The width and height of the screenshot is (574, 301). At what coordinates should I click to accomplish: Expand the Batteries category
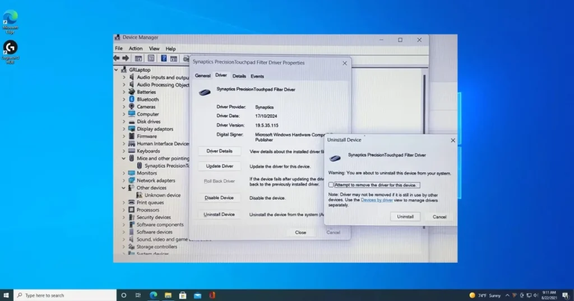pyautogui.click(x=124, y=92)
